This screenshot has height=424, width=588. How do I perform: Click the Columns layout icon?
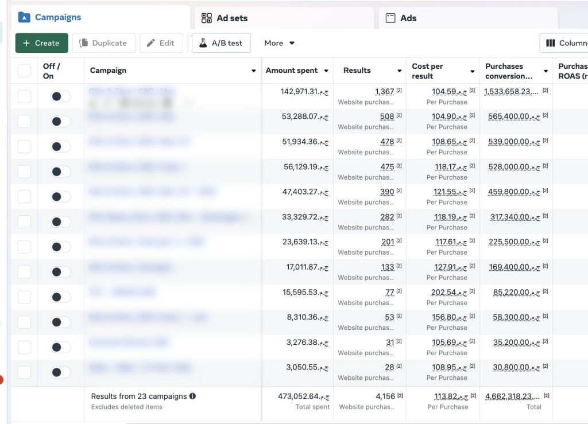550,43
